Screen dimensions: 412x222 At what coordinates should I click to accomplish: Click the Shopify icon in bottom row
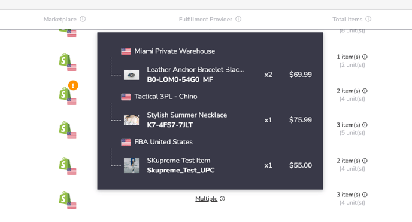click(x=65, y=198)
